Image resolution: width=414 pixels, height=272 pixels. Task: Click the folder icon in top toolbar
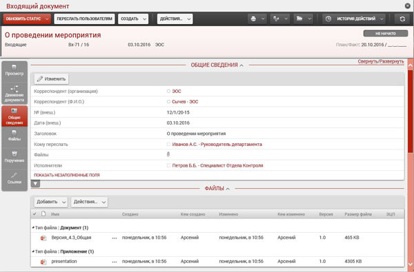pos(299,19)
